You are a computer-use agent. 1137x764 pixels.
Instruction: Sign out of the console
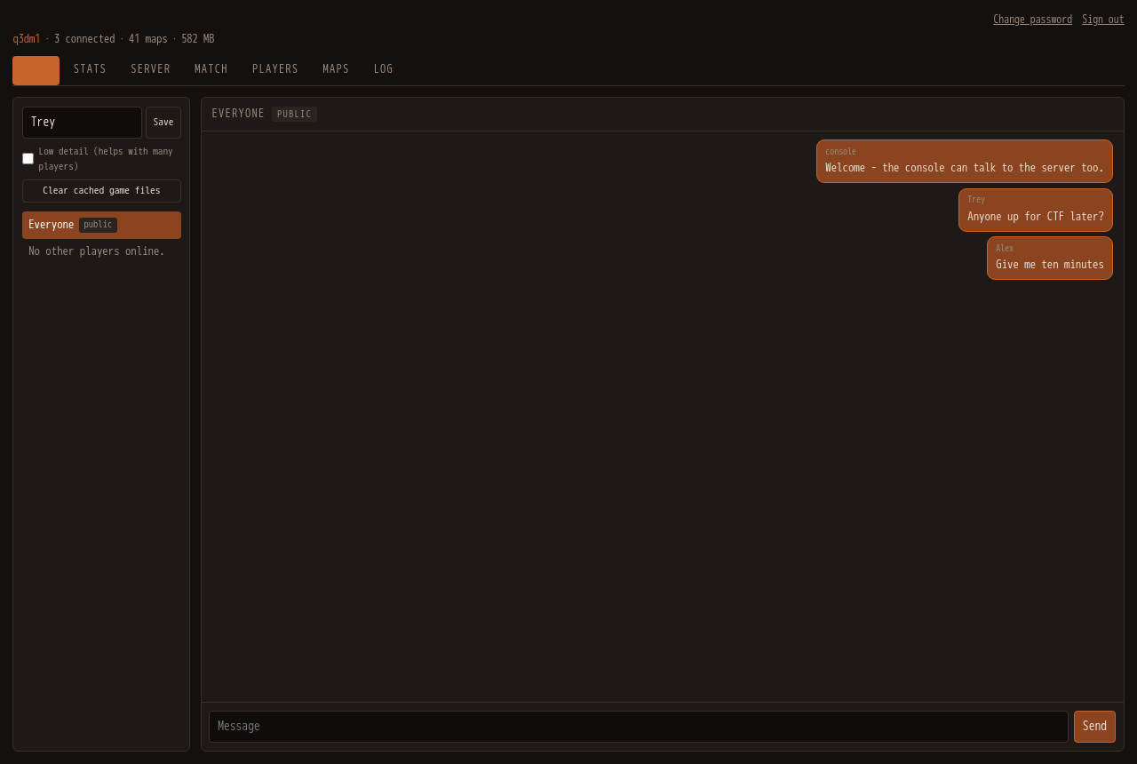[x=1102, y=20]
